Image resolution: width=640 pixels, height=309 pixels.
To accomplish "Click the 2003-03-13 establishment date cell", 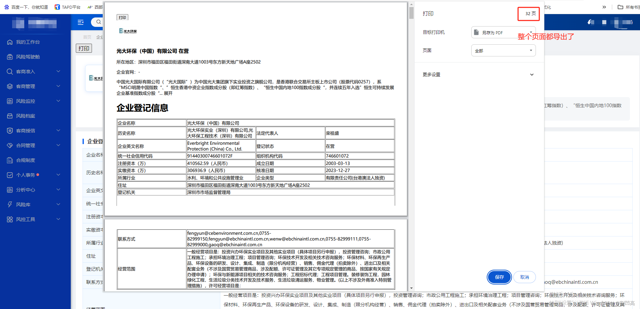I will pyautogui.click(x=360, y=163).
